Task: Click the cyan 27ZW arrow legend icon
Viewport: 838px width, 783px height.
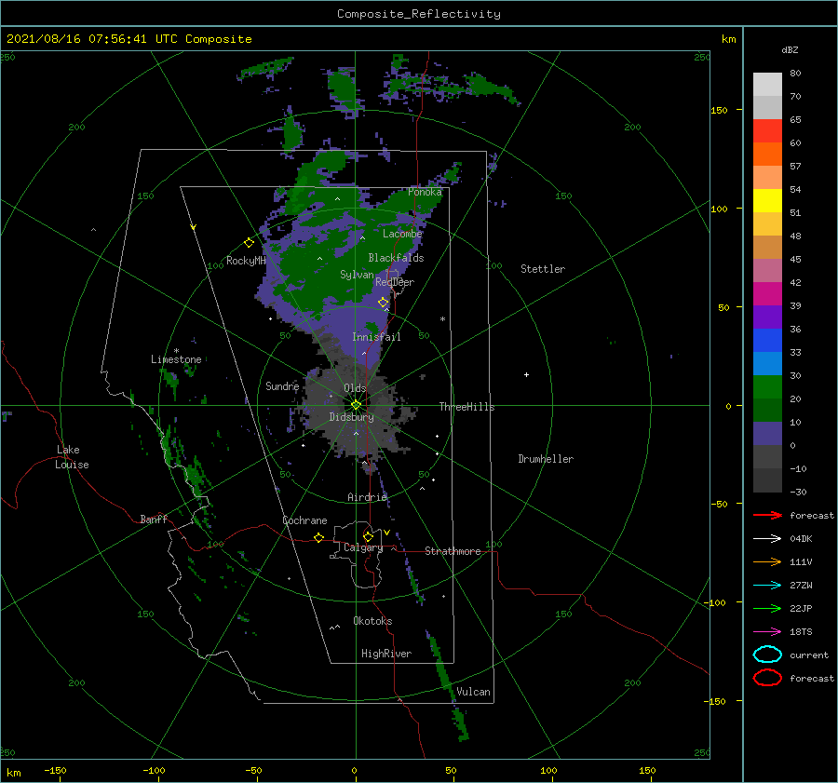Action: point(767,586)
